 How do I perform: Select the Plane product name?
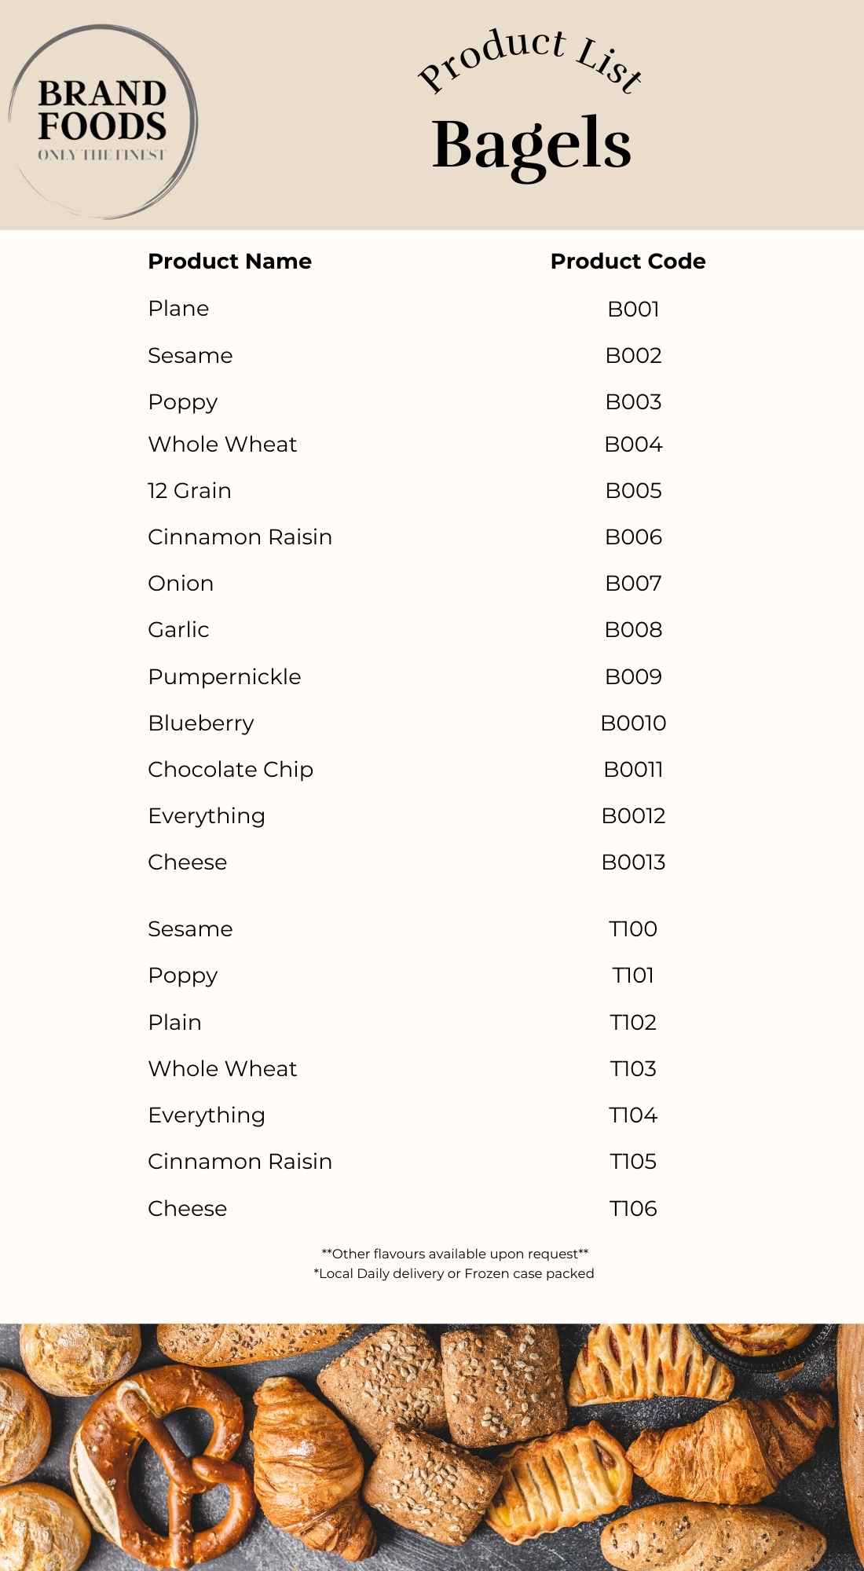point(178,309)
